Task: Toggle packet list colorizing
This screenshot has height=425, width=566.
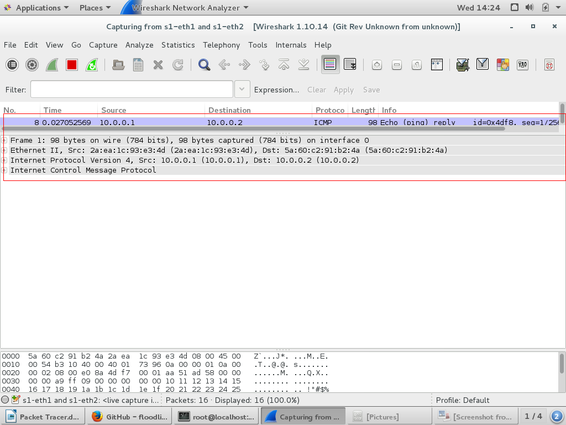Action: [331, 65]
